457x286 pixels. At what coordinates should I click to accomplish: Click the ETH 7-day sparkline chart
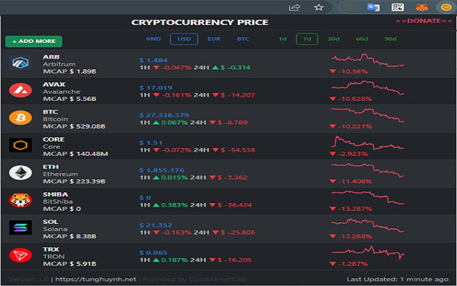click(368, 170)
